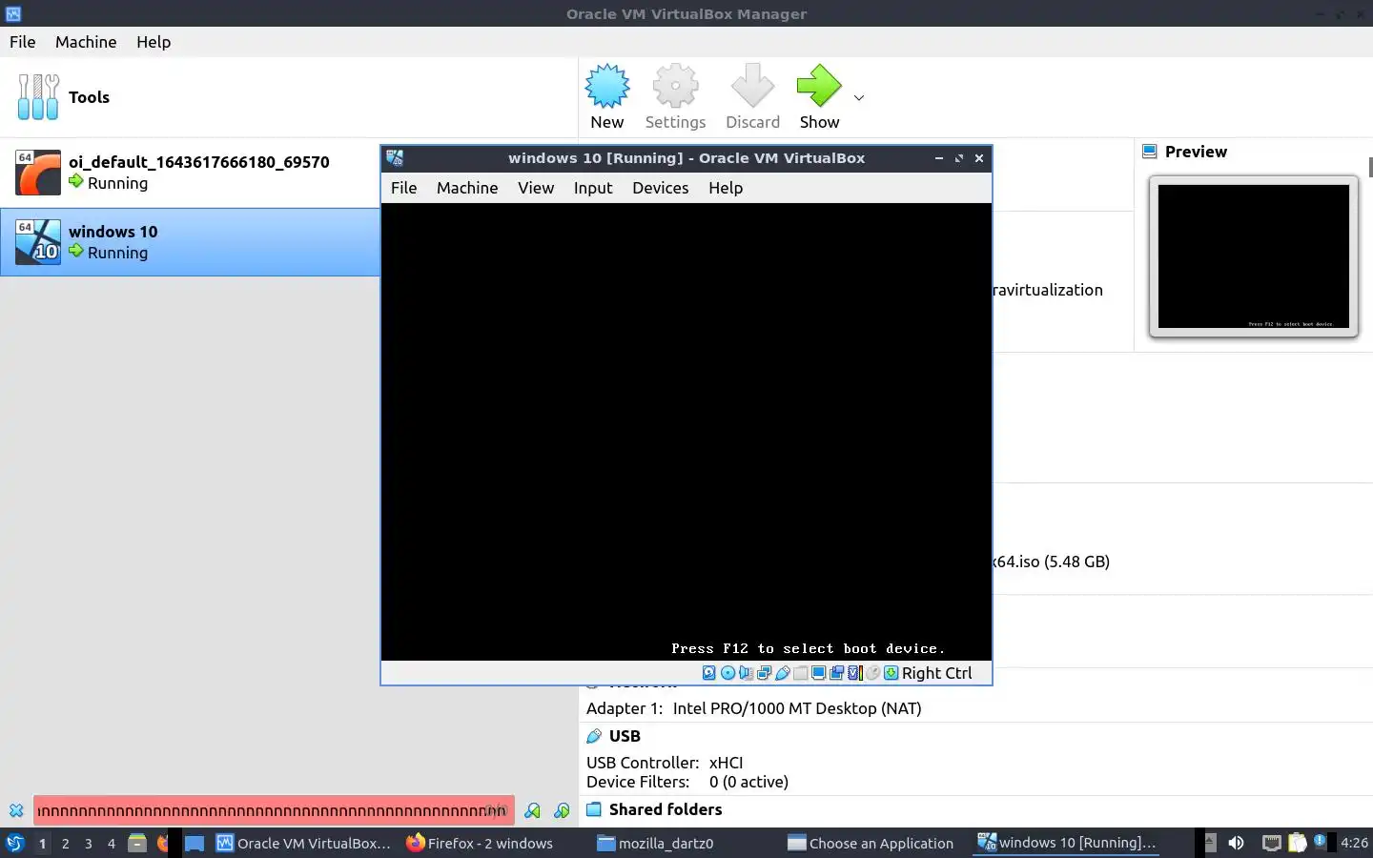Click the network adapters icon in VM status bar
The height and width of the screenshot is (858, 1373).
pyautogui.click(x=764, y=673)
